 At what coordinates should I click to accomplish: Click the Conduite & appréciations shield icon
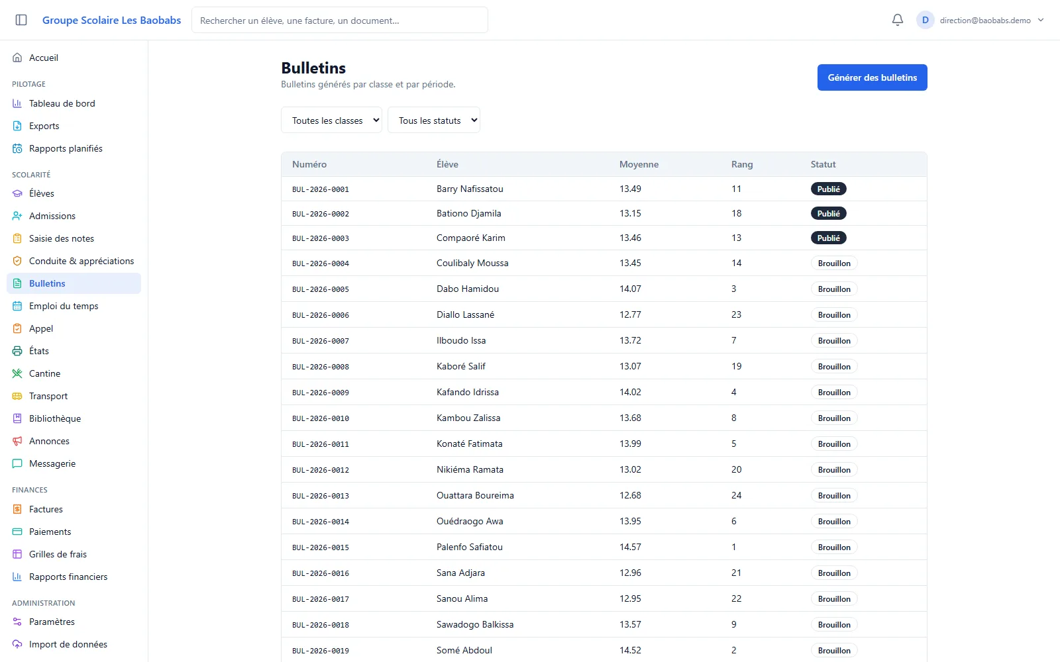click(x=17, y=261)
